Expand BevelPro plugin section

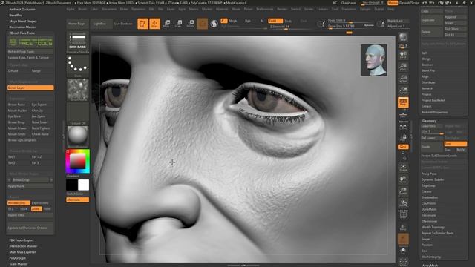coord(16,15)
